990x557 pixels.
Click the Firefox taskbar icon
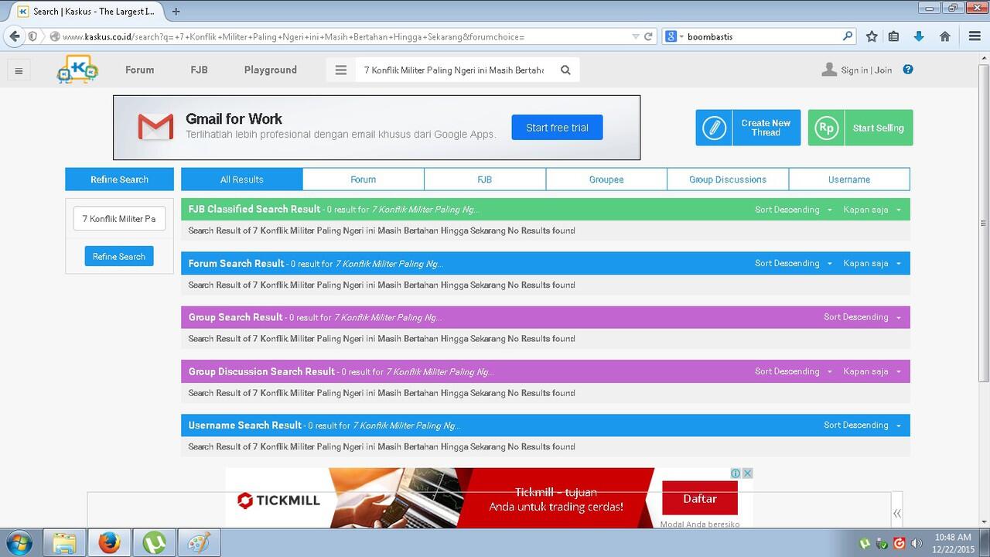(x=109, y=542)
